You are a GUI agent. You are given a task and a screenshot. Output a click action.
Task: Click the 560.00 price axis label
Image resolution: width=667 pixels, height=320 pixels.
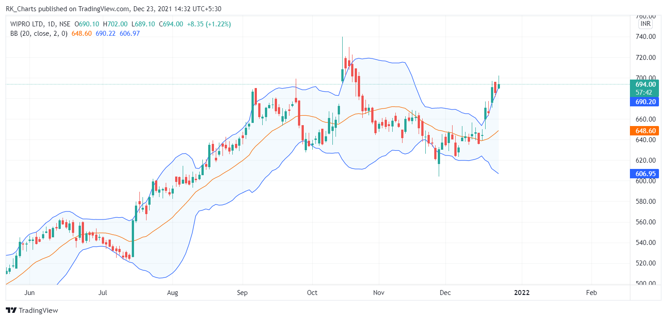coord(646,222)
